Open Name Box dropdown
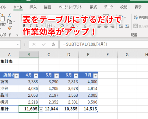Viewport: 148px width, 119px height. tap(18, 44)
